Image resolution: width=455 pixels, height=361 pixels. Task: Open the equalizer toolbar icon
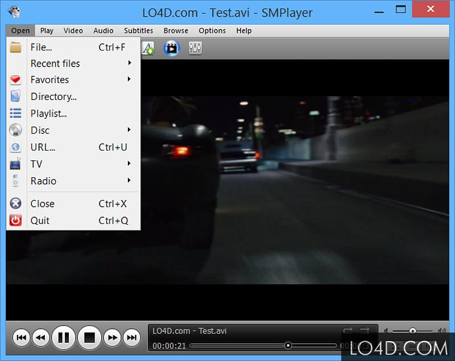(x=195, y=48)
